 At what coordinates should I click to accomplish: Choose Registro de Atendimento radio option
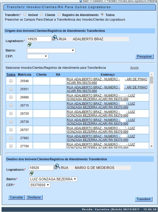[x=59, y=15]
